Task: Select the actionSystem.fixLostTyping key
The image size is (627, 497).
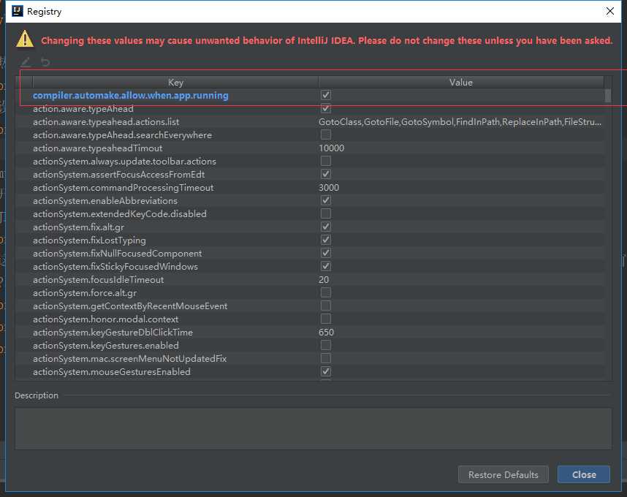Action: point(89,240)
